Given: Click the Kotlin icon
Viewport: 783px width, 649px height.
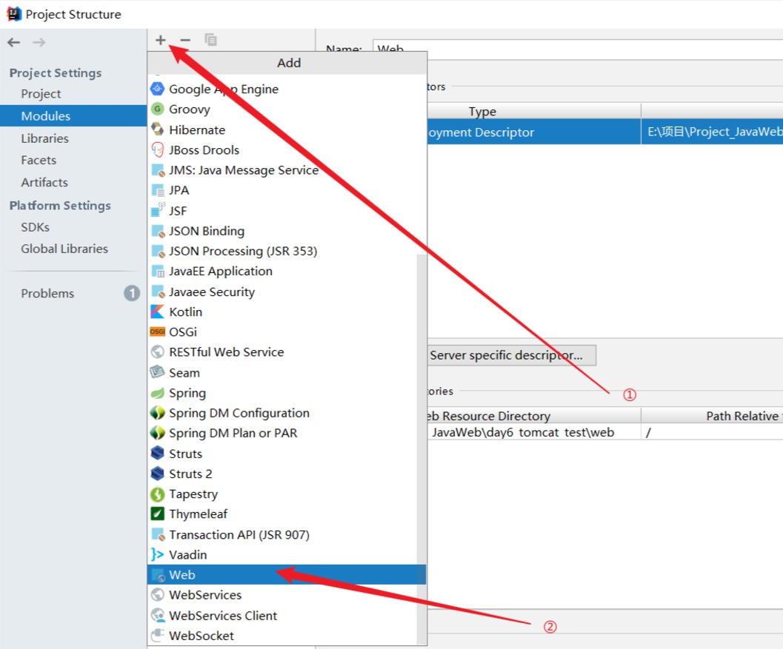Looking at the screenshot, I should click(157, 312).
